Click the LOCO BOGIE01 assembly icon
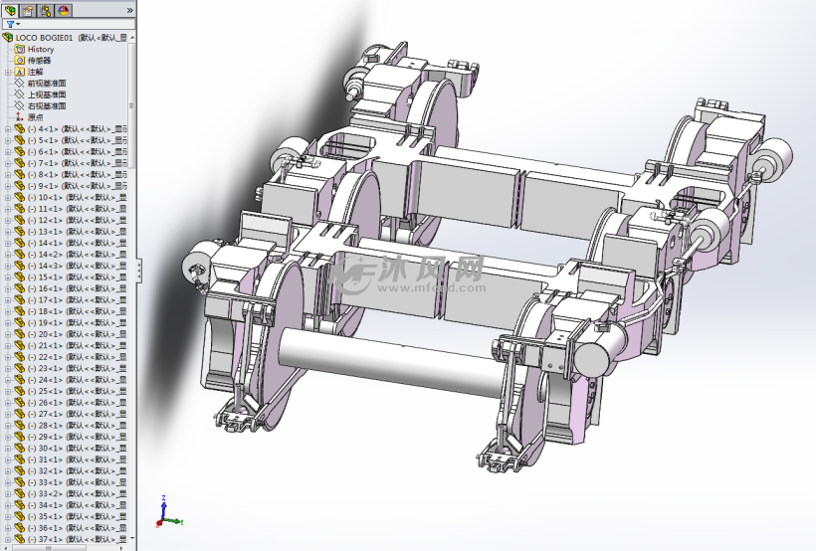 pyautogui.click(x=8, y=38)
